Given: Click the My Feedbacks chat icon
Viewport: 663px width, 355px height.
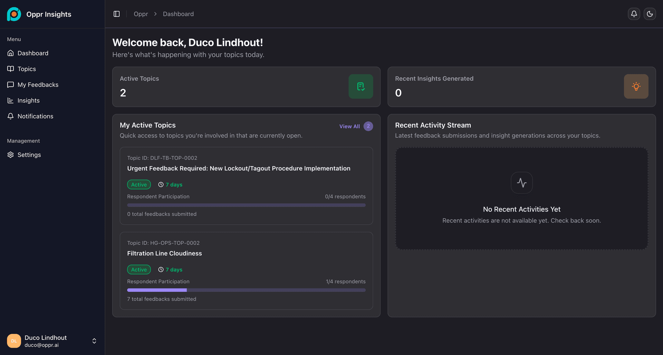Looking at the screenshot, I should click(x=11, y=85).
